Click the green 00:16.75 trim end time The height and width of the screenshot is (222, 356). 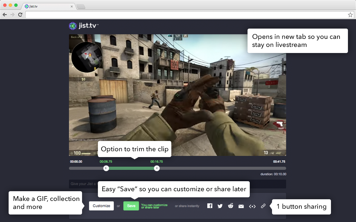pos(157,162)
